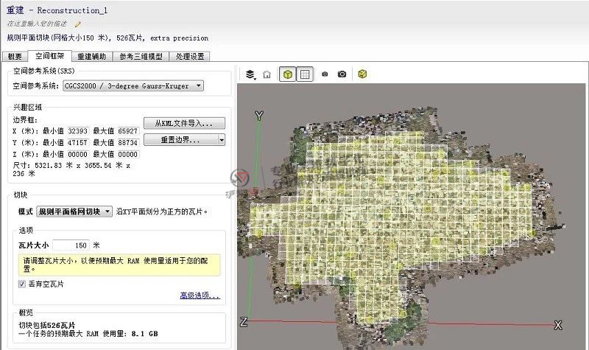This screenshot has width=589, height=350.
Task: Click the small camera icon
Action: click(x=325, y=74)
